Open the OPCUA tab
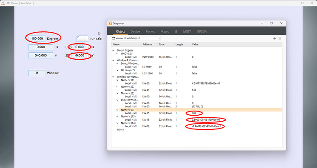Image resolution: width=317 pixels, height=168 pixels. coord(202,32)
